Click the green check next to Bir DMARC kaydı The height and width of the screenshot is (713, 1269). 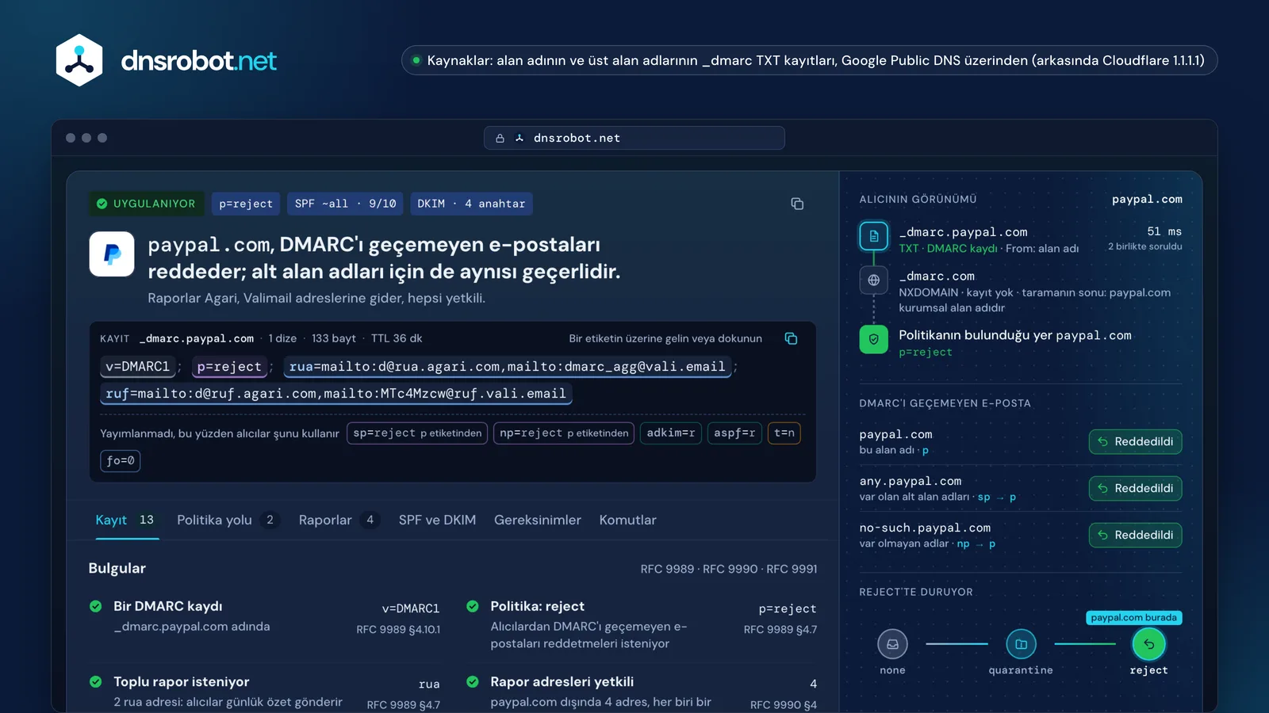point(96,606)
